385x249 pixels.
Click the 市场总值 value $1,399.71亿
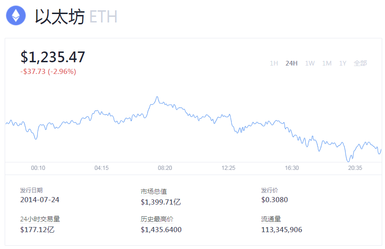coord(161,202)
